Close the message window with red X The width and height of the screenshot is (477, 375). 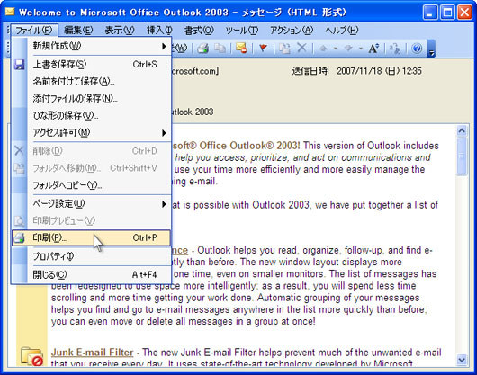(464, 13)
